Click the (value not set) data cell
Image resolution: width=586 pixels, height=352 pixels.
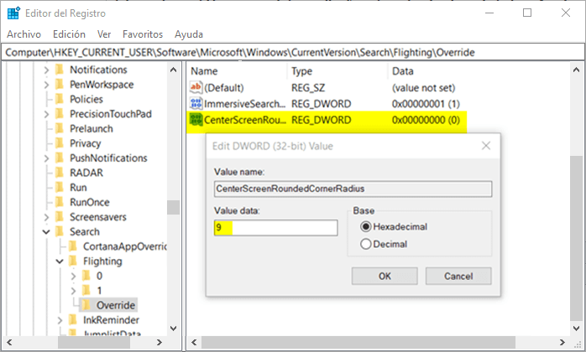pyautogui.click(x=423, y=88)
